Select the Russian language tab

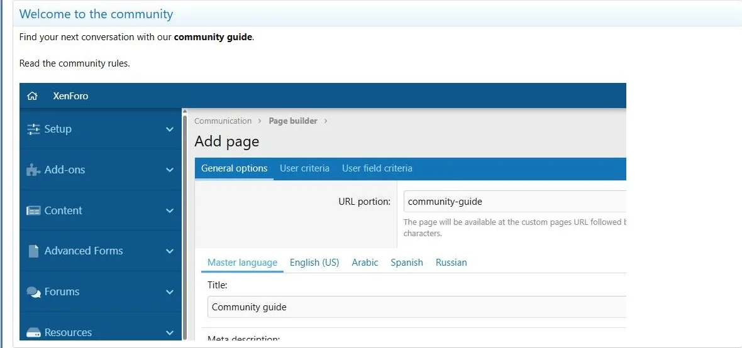[451, 263]
